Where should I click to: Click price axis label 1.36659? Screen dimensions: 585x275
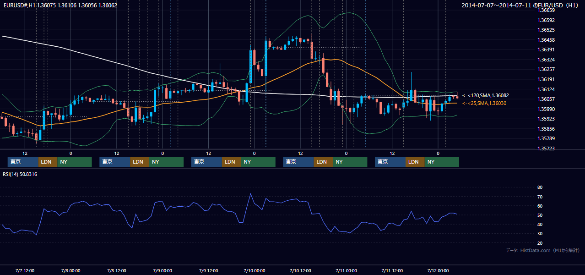pyautogui.click(x=546, y=10)
